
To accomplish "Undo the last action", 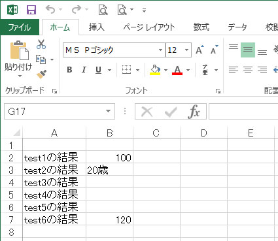I will [x=50, y=10].
